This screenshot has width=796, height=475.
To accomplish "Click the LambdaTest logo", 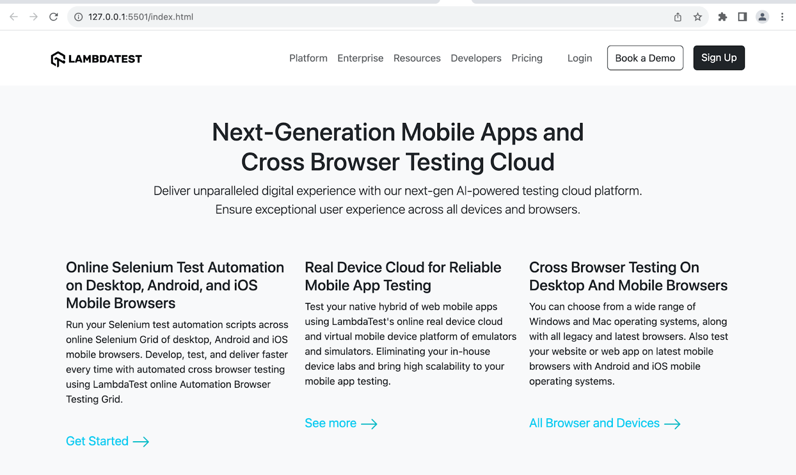I will pos(97,59).
